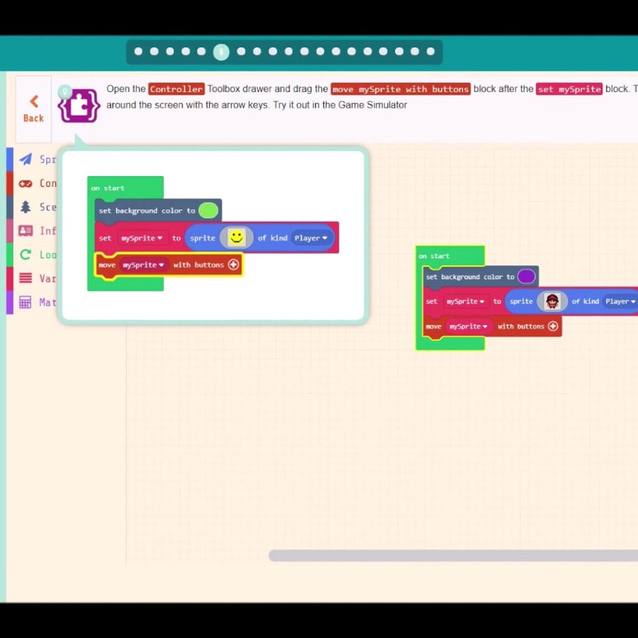This screenshot has width=638, height=638.
Task: Select the Sce toolbox category label
Action: click(x=47, y=207)
